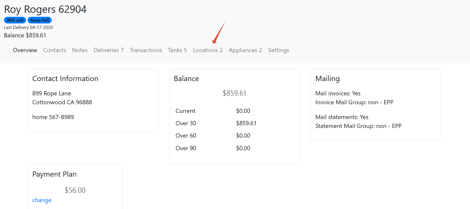This screenshot has height=209, width=470.
Task: Select the 899 Rope Lane address line
Action: coord(52,93)
